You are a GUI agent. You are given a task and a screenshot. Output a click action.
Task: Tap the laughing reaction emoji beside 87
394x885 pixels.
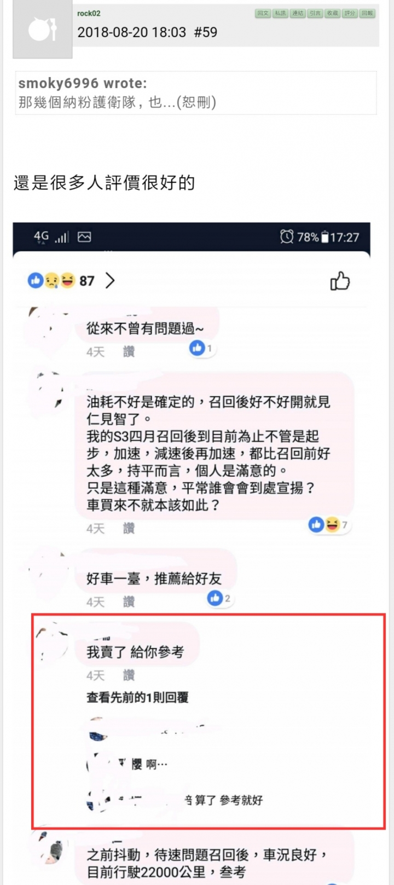coord(67,281)
